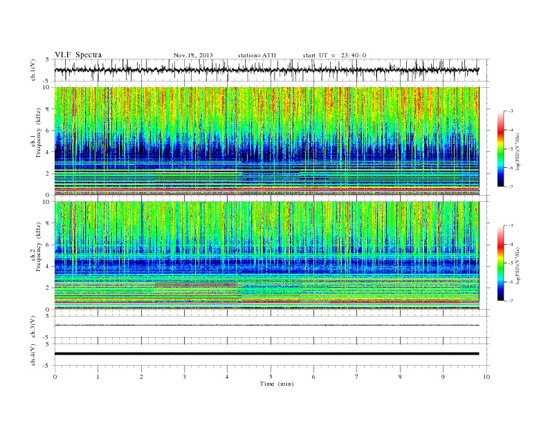Click the 'station=ATH' header label

click(257, 55)
